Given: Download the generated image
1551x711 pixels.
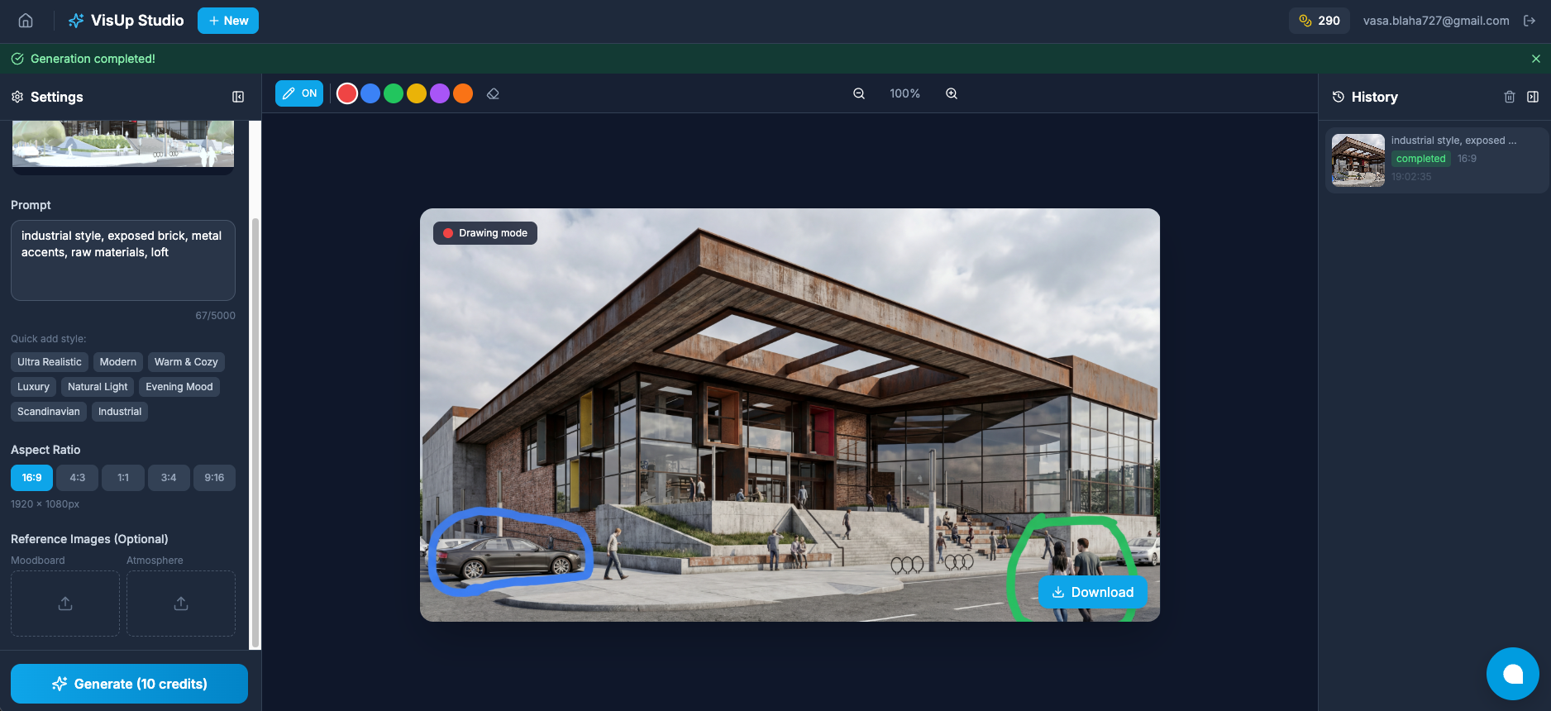Looking at the screenshot, I should coord(1092,592).
